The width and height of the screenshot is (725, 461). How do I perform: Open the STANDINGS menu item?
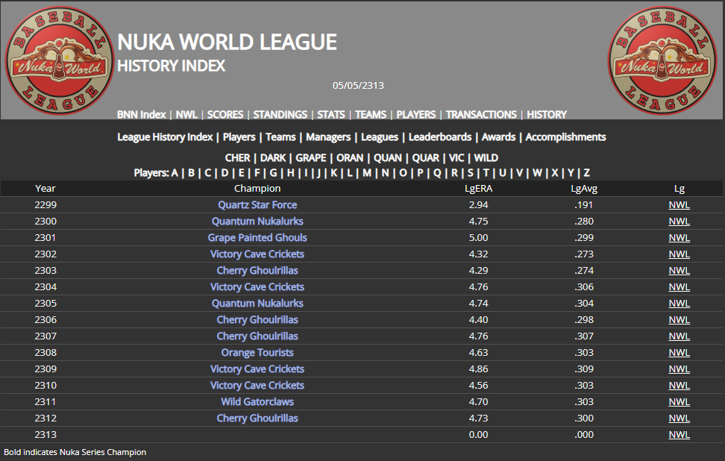pyautogui.click(x=280, y=115)
